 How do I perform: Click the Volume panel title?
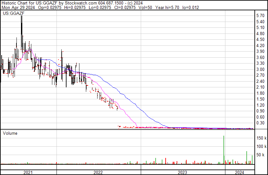(10, 133)
